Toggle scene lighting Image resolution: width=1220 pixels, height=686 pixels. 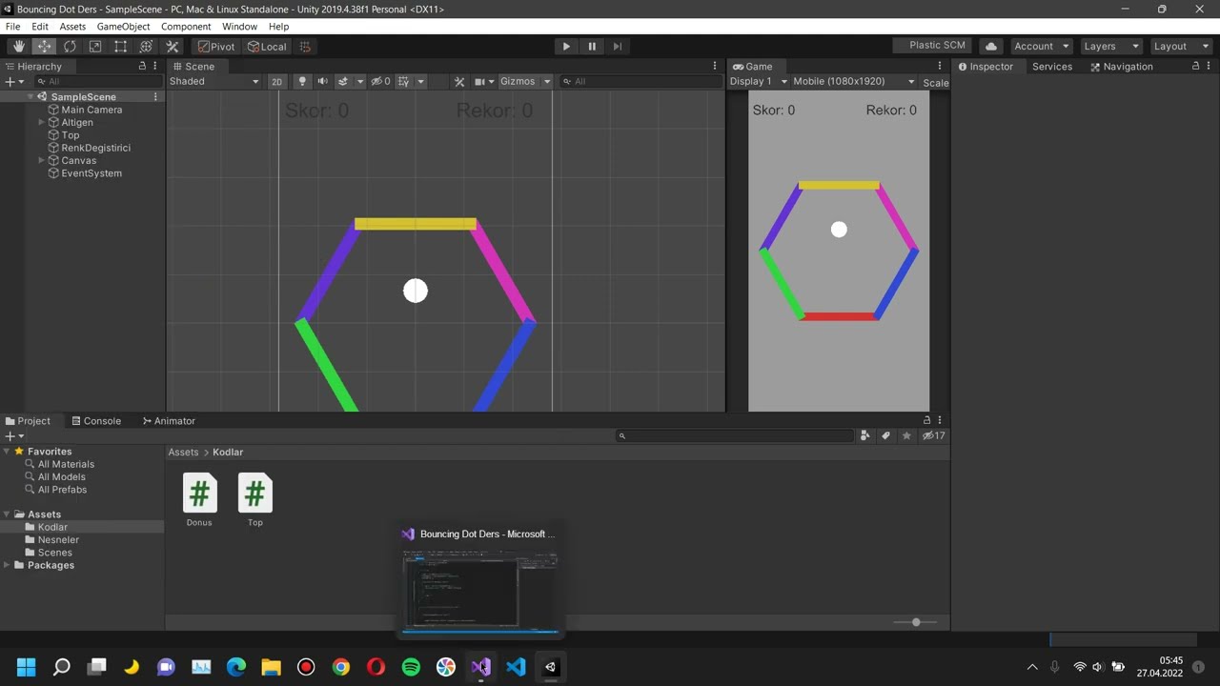(x=302, y=81)
